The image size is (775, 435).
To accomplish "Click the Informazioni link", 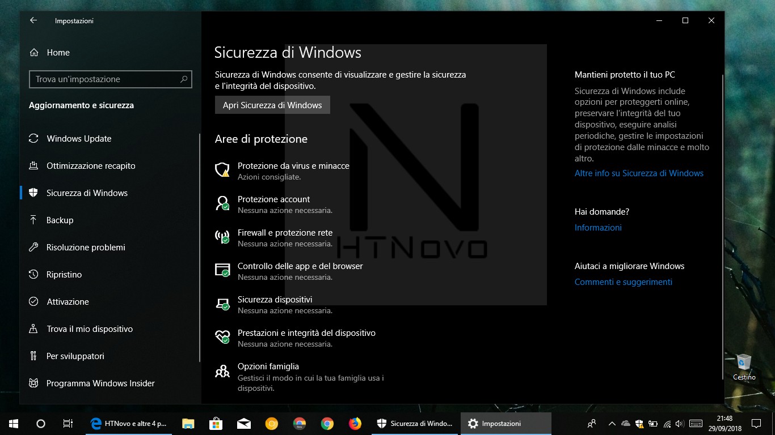I will click(598, 228).
